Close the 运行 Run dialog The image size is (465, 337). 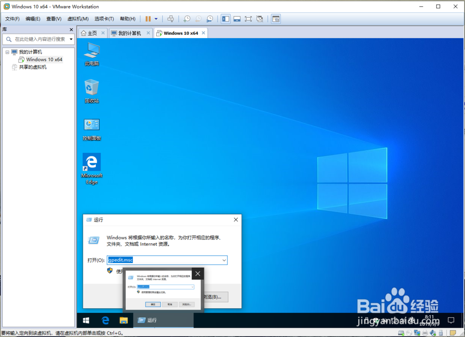pos(236,219)
